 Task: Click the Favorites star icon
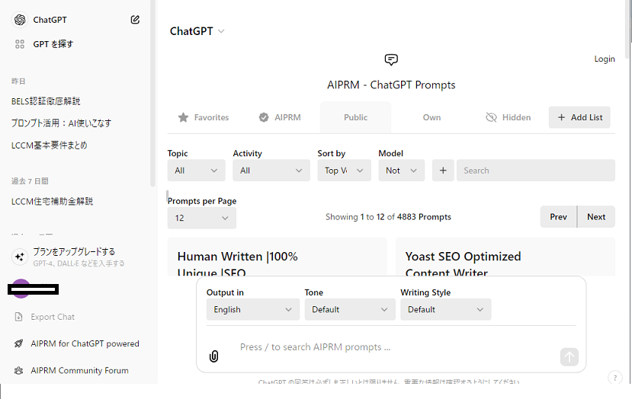(183, 117)
